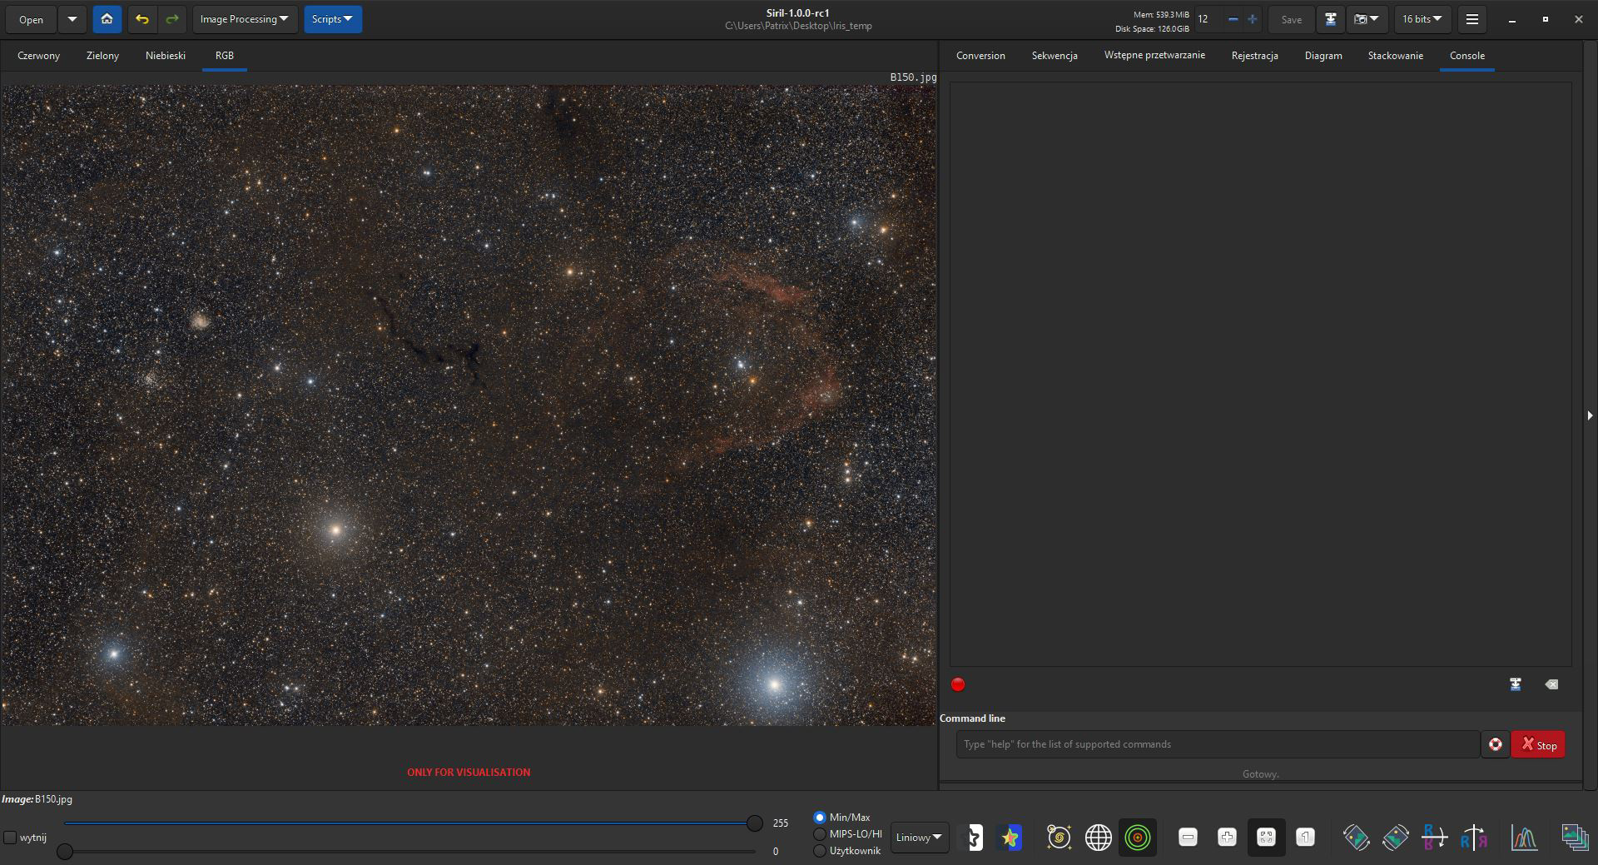Image resolution: width=1598 pixels, height=865 pixels.
Task: Open the Image Processing dropdown menu
Action: pyautogui.click(x=245, y=19)
